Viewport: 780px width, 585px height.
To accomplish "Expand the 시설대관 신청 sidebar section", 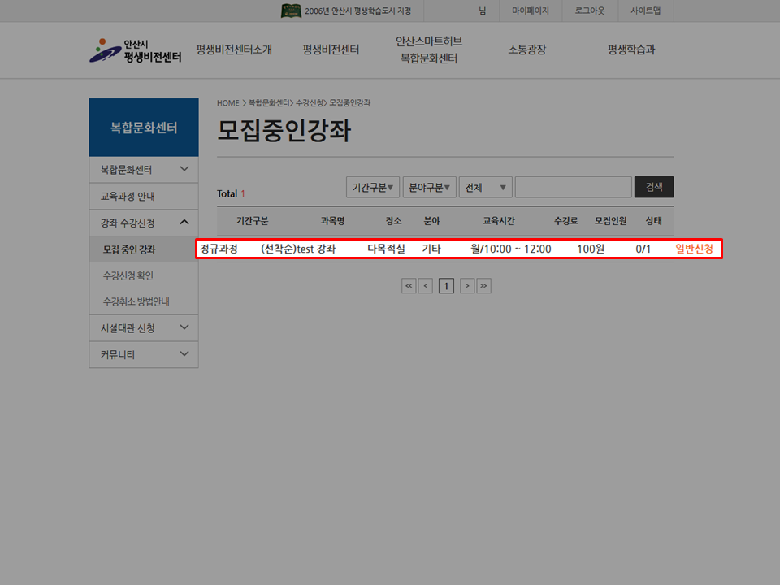I will [143, 328].
